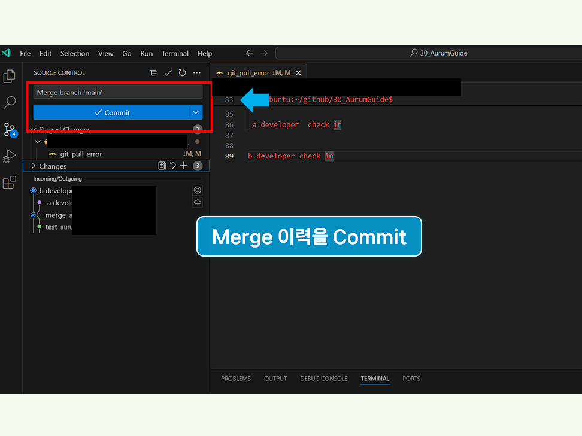Click the Changes count badge showing 3
The width and height of the screenshot is (582, 436).
tap(198, 166)
